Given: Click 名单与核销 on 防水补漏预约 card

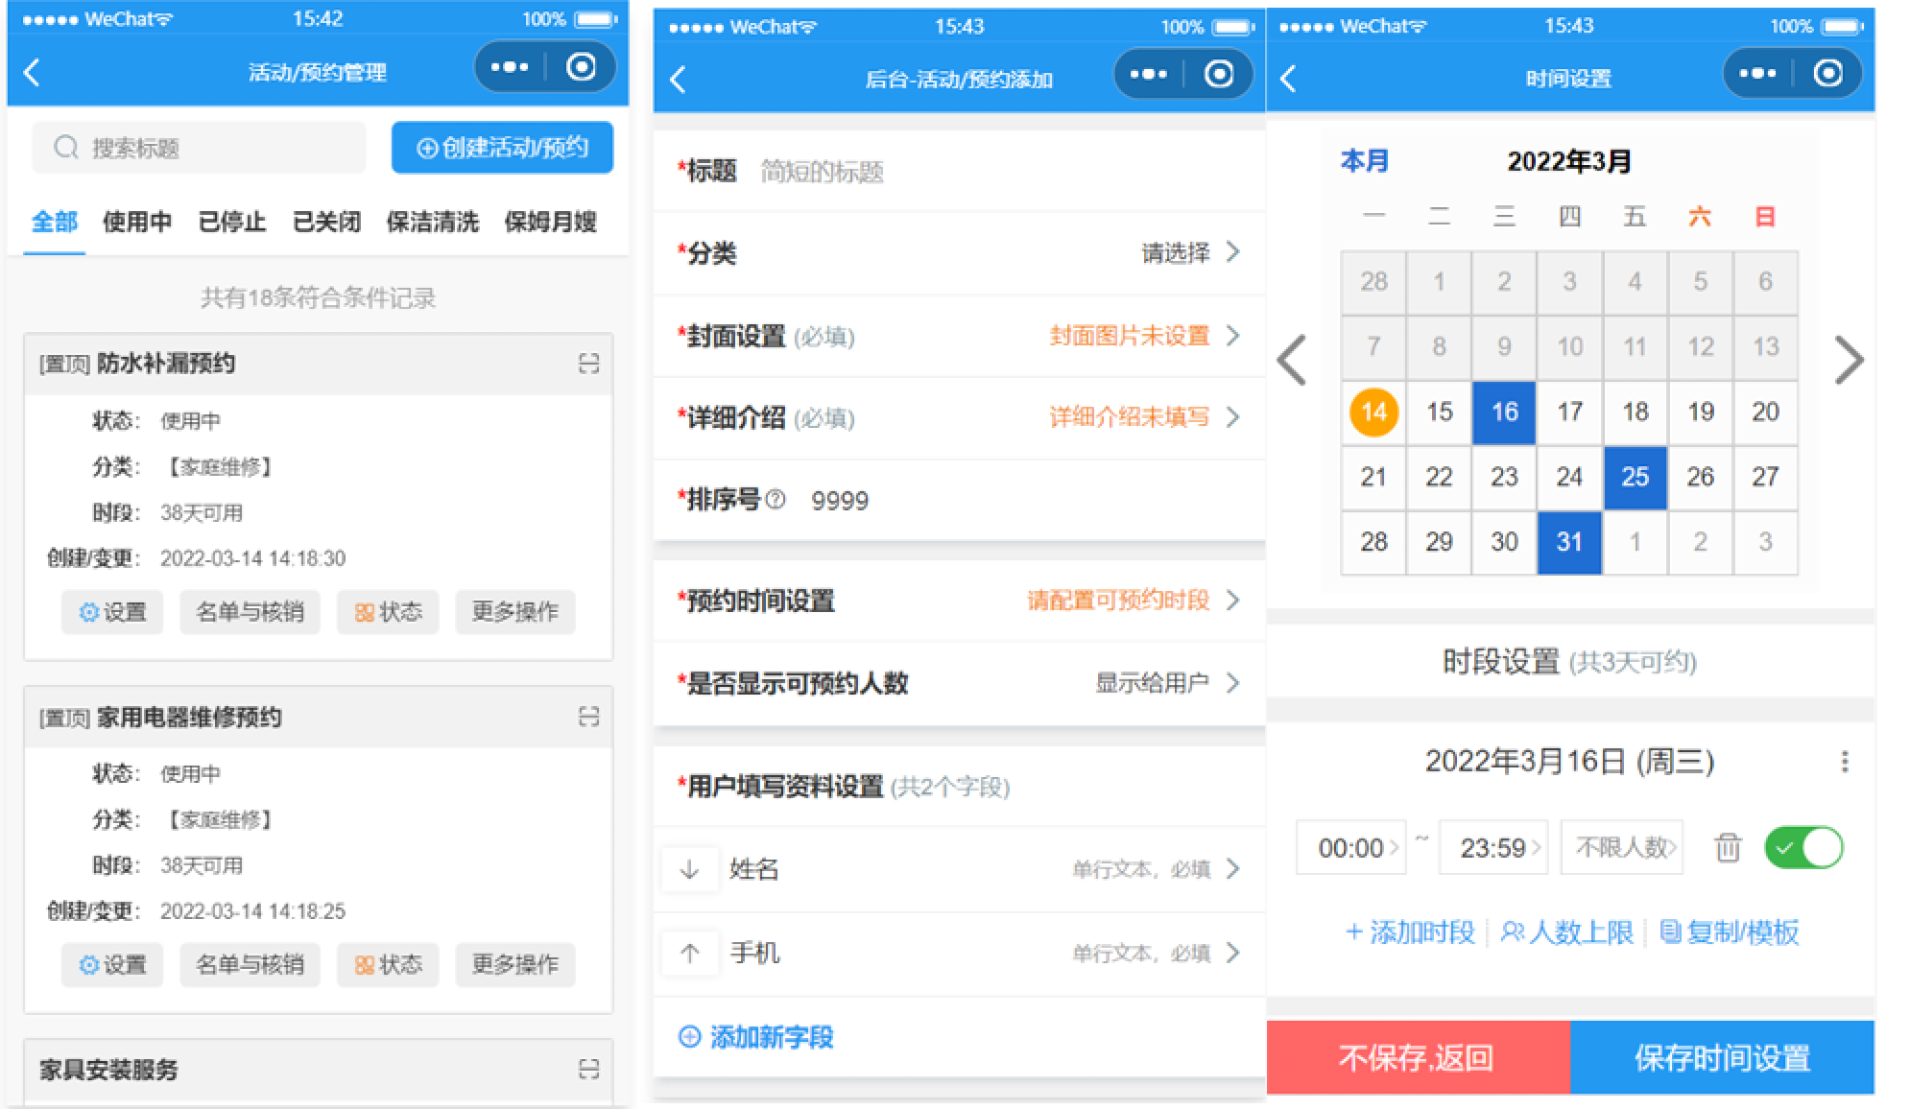Looking at the screenshot, I should 250,612.
